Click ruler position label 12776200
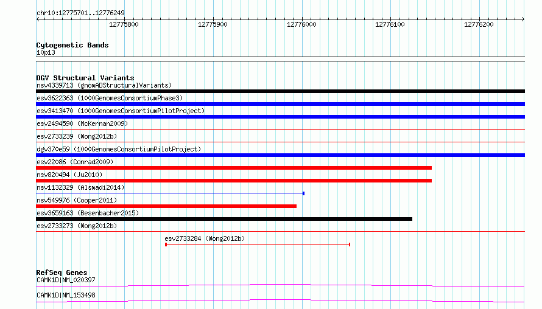Viewport: 542px width, 309px height. click(x=479, y=24)
